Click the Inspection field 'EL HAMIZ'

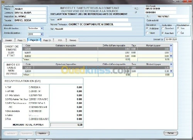coord(30,17)
